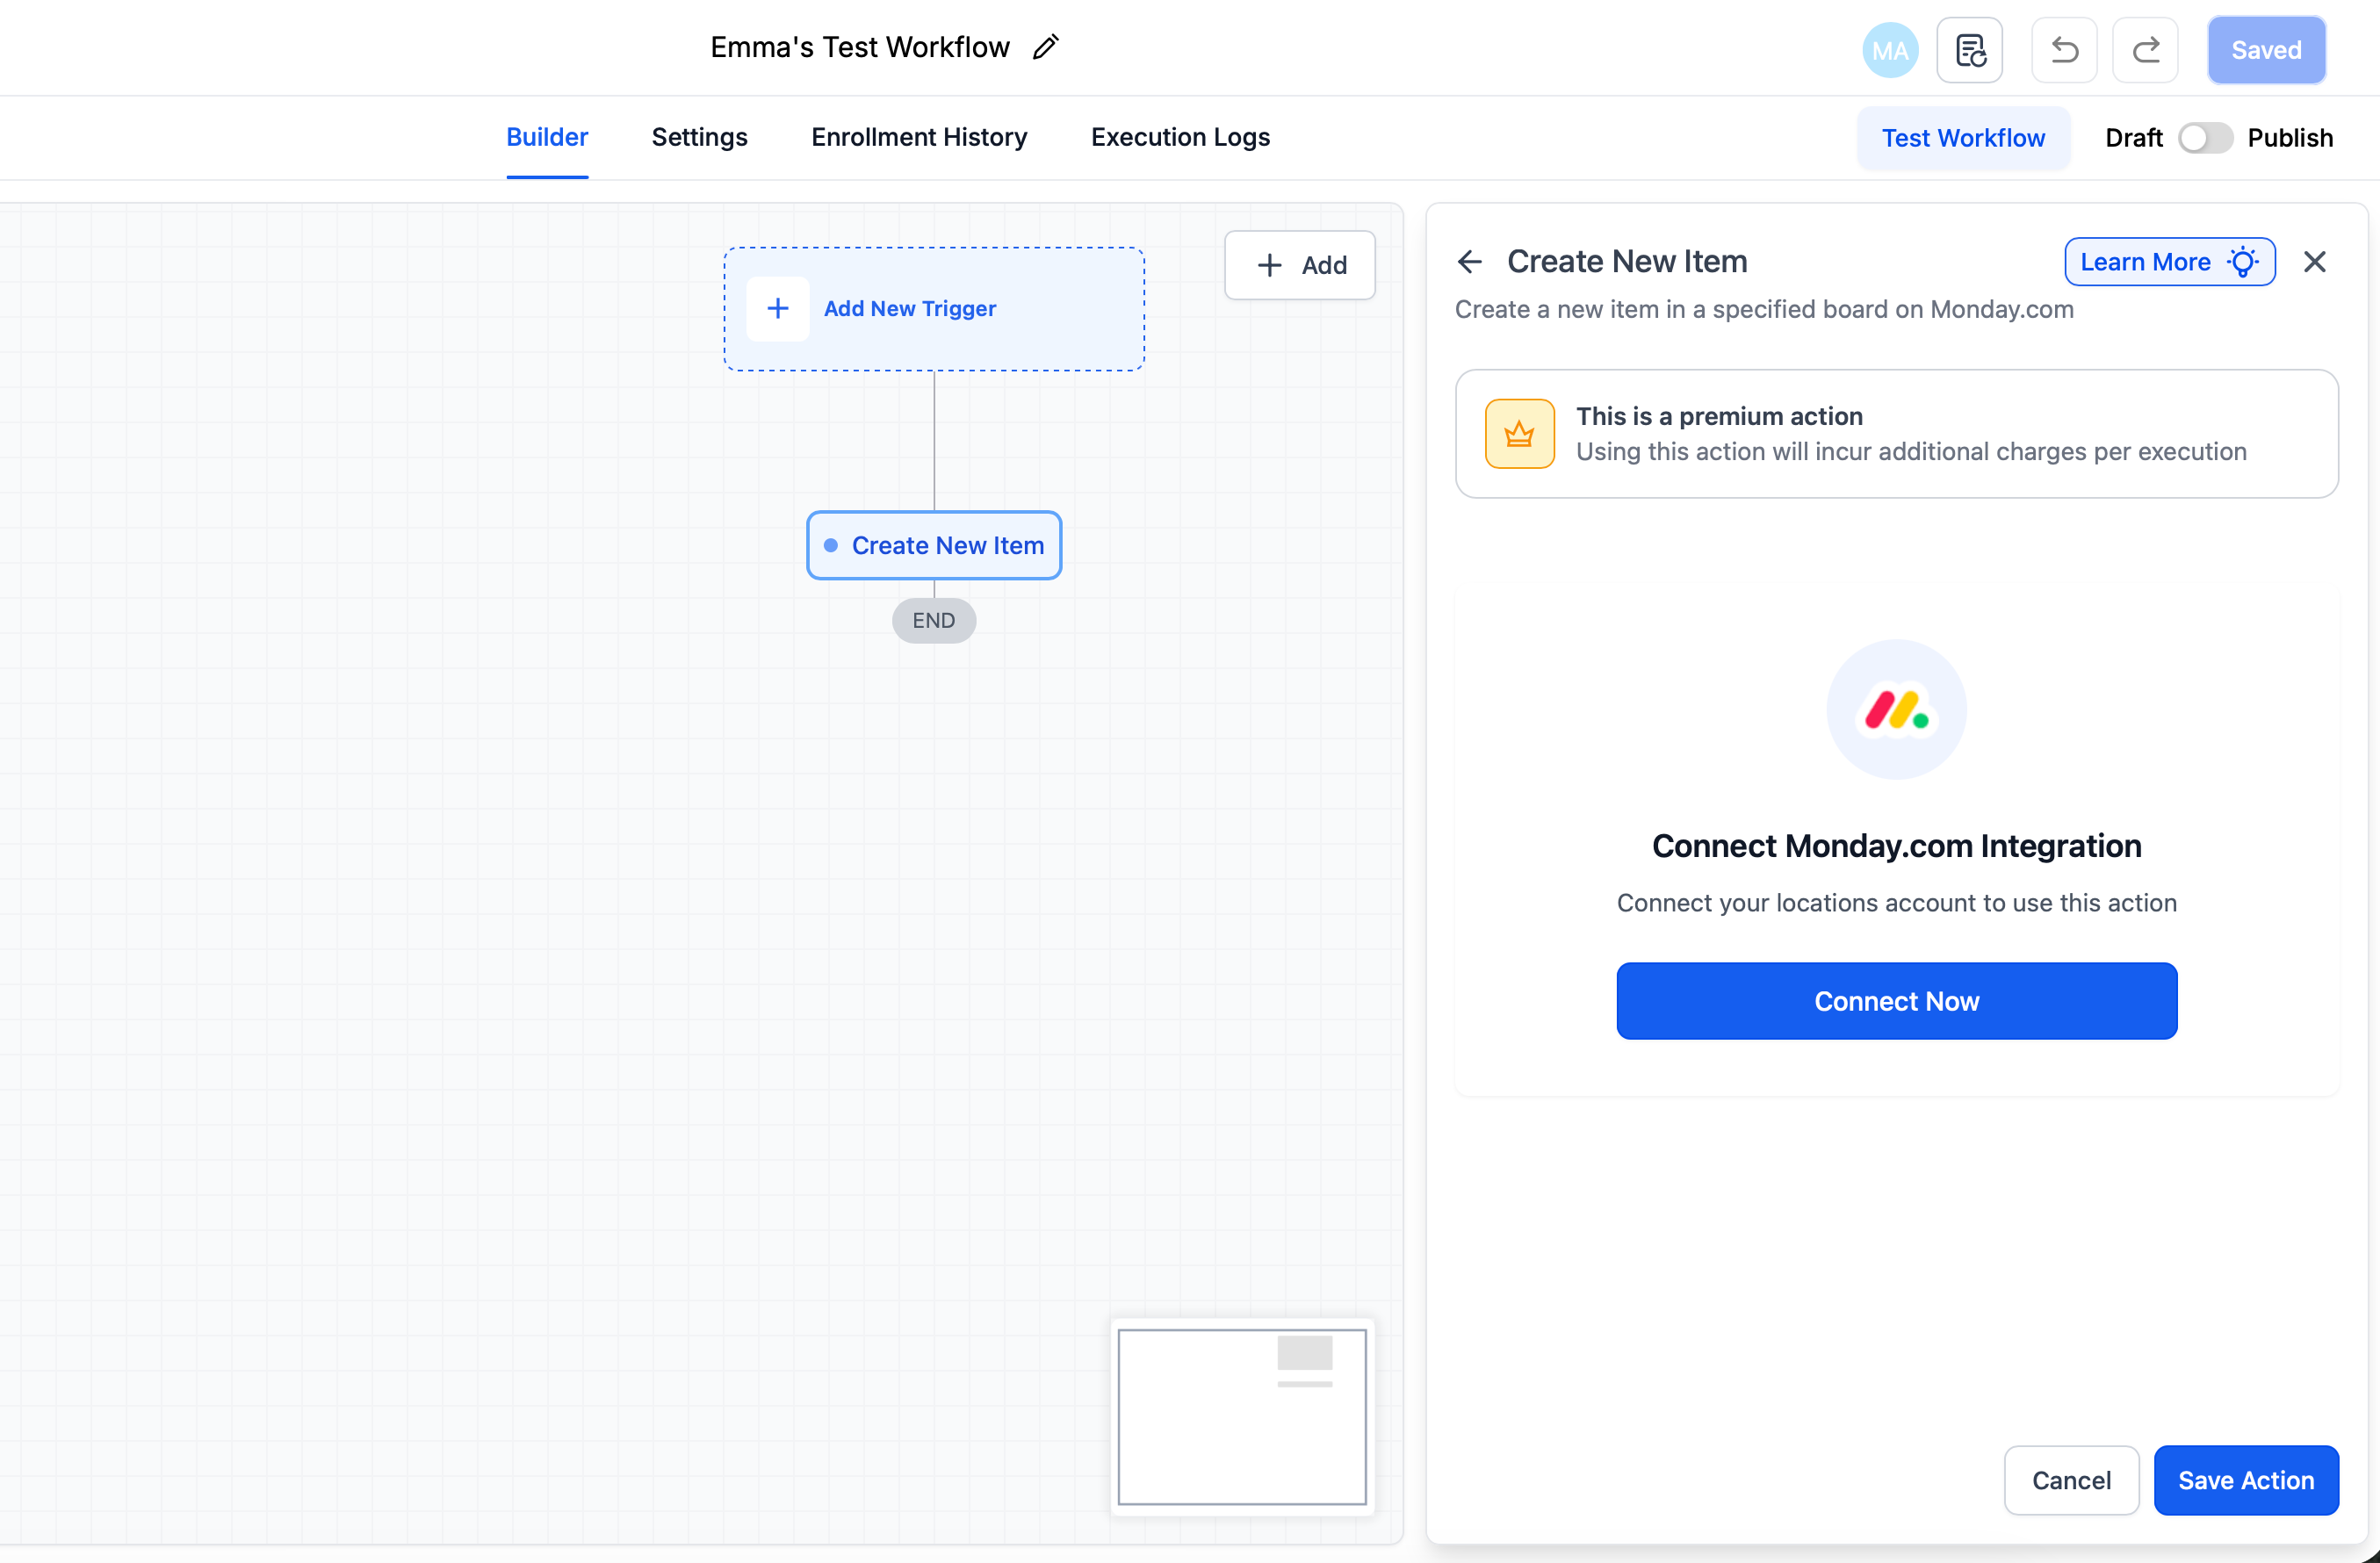This screenshot has width=2380, height=1563.
Task: Click the plus icon on Add New Trigger
Action: [x=778, y=309]
